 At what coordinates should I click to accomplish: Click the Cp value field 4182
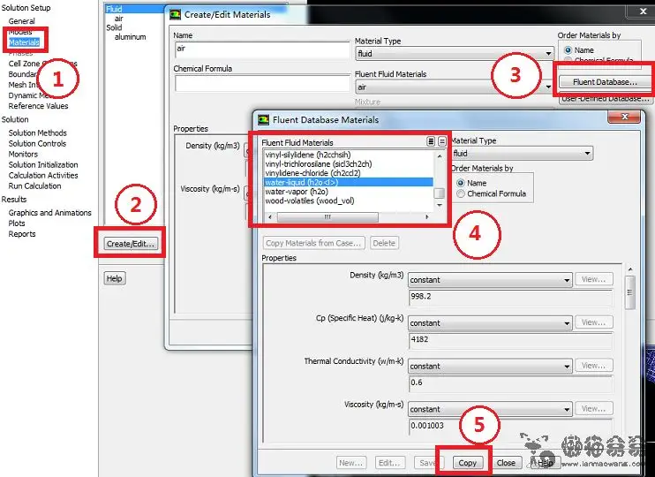pyautogui.click(x=510, y=340)
